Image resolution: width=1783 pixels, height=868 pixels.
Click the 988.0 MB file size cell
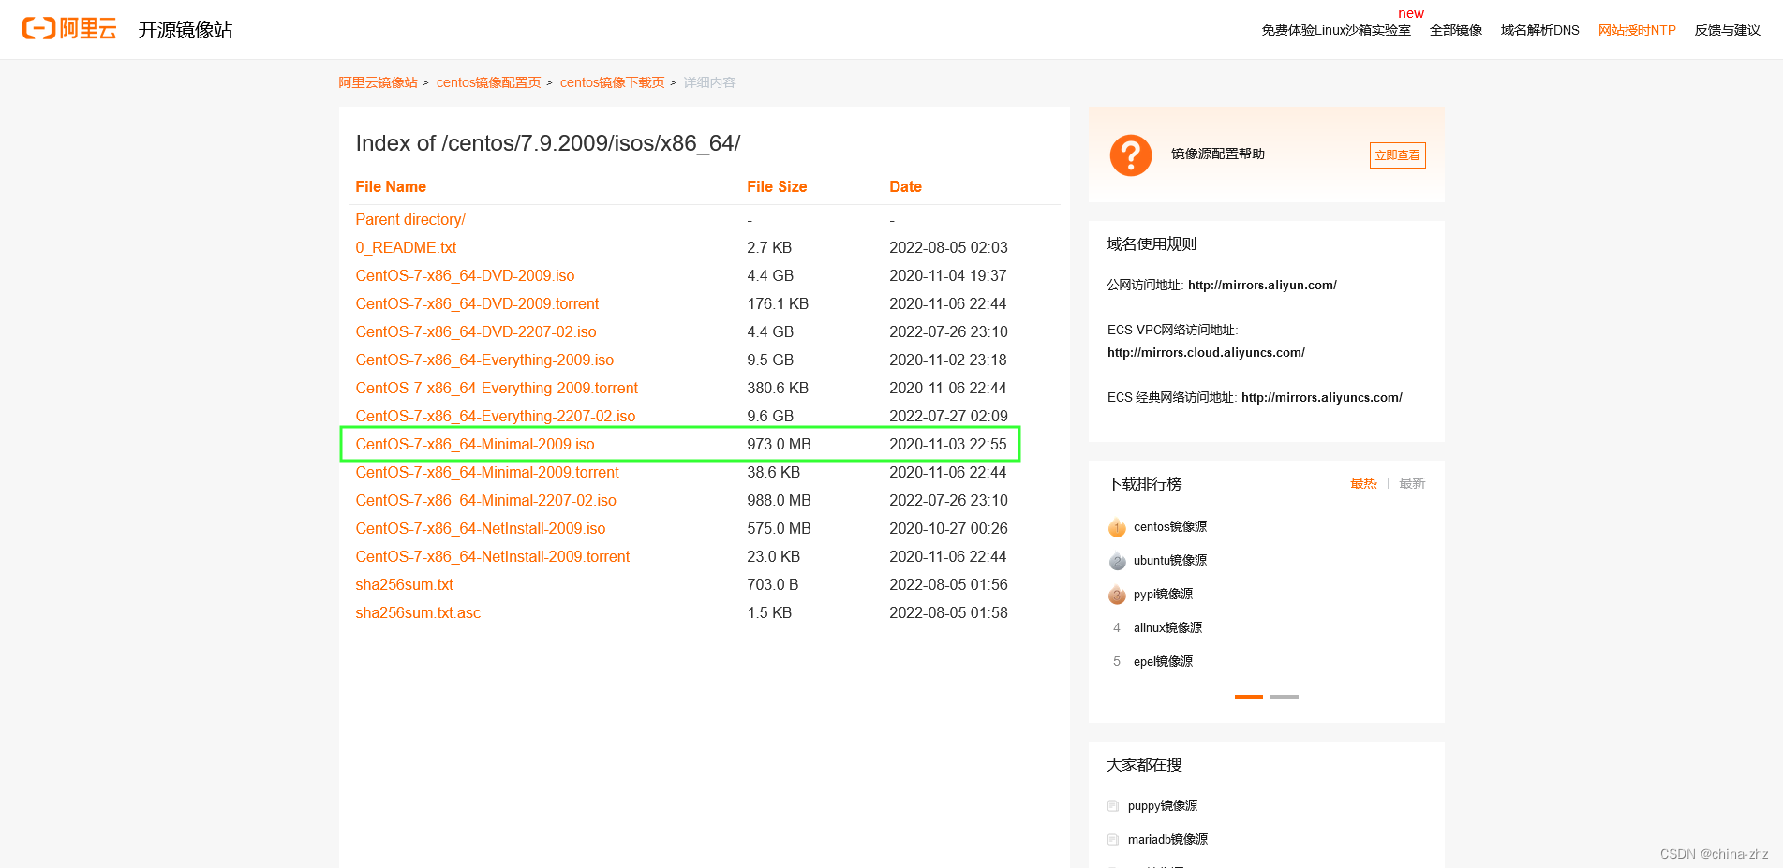point(779,500)
